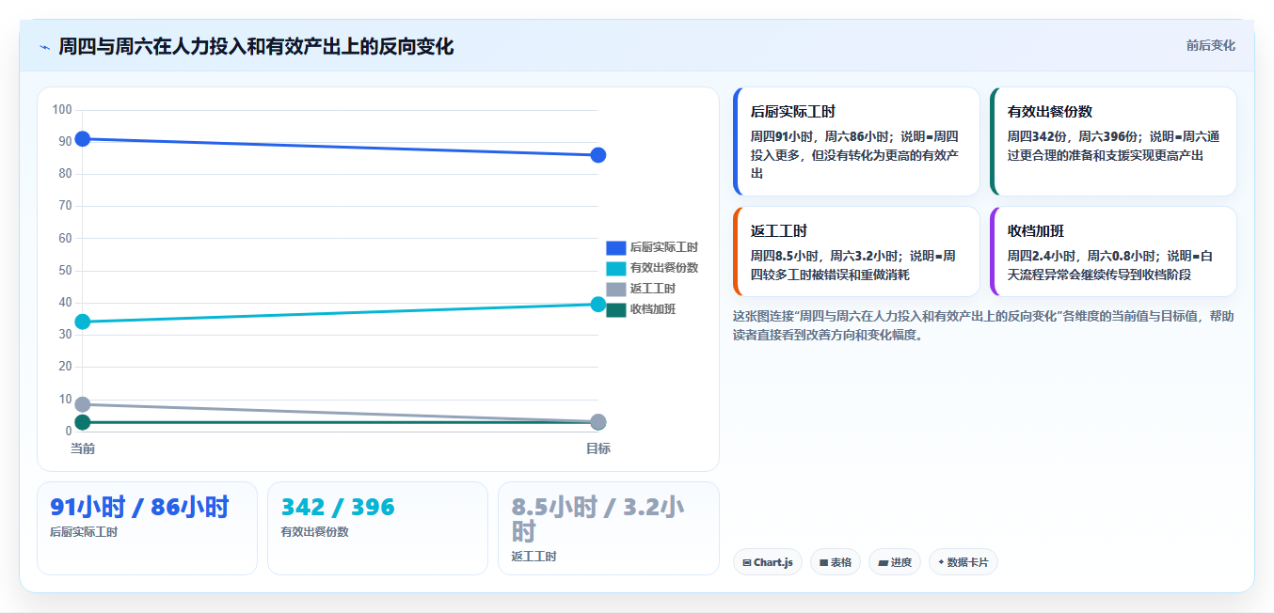1274x613 pixels.
Task: Toggle 有效出餐份数 legend cyan swatch
Action: point(615,268)
